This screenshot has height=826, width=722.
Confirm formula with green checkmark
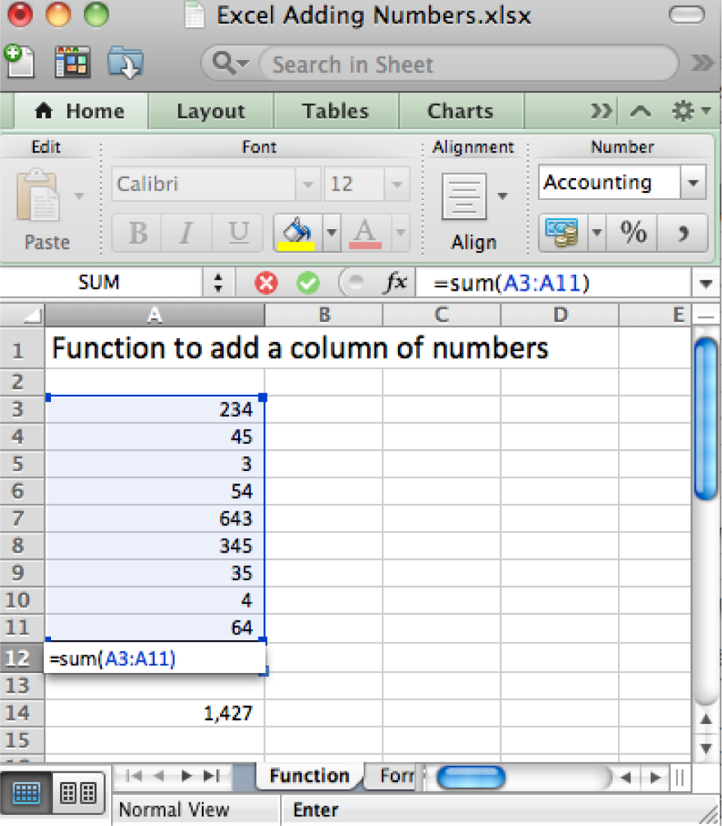point(307,283)
